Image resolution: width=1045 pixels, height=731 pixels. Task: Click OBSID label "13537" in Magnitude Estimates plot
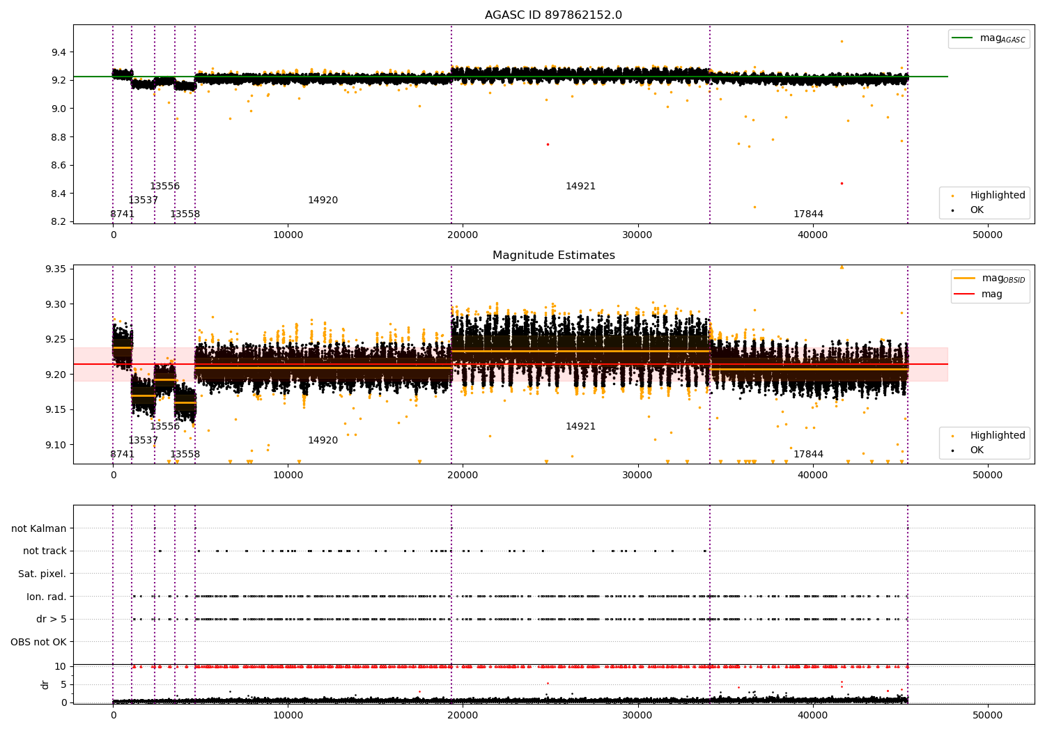click(x=144, y=441)
